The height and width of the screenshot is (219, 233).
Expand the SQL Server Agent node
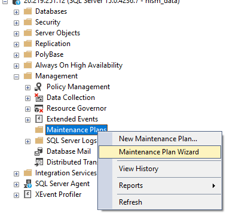coord(16,184)
